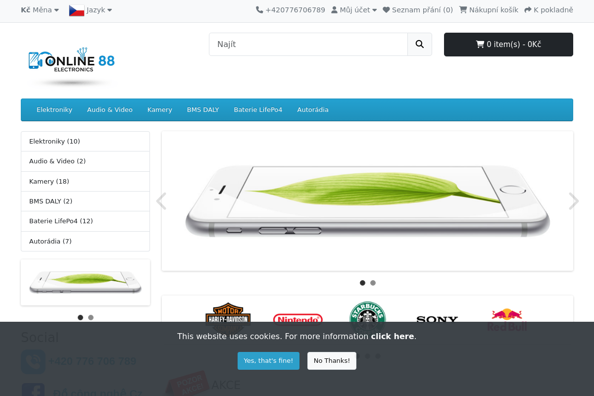Expand the Měna currency dropdown
This screenshot has height=396, width=594.
(40, 10)
